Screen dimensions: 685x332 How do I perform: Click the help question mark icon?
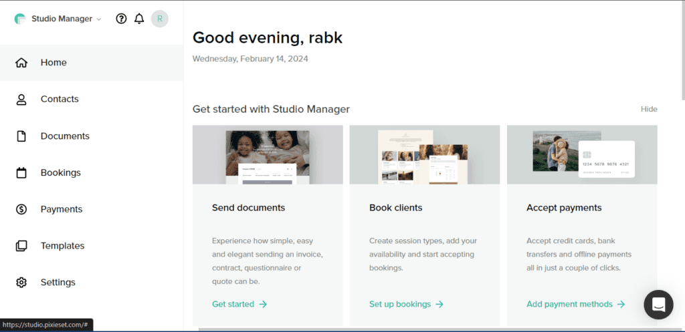coord(121,19)
